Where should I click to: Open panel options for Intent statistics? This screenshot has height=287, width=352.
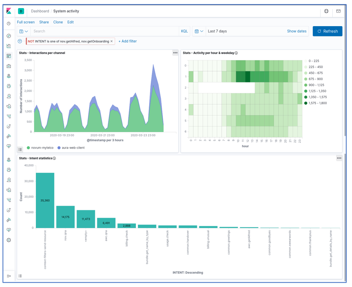339,158
